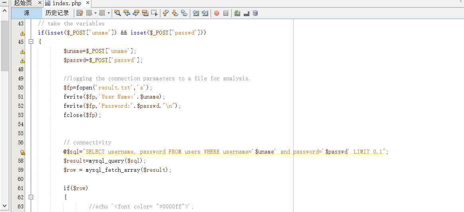The height and width of the screenshot is (212, 464).
Task: Click the minimize panel dash icon
Action: pos(4,3)
